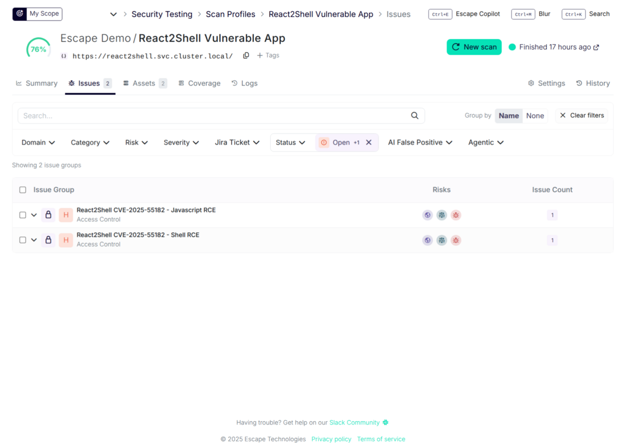Image resolution: width=624 pixels, height=444 pixels.
Task: Open the Terms of service link
Action: (x=381, y=439)
